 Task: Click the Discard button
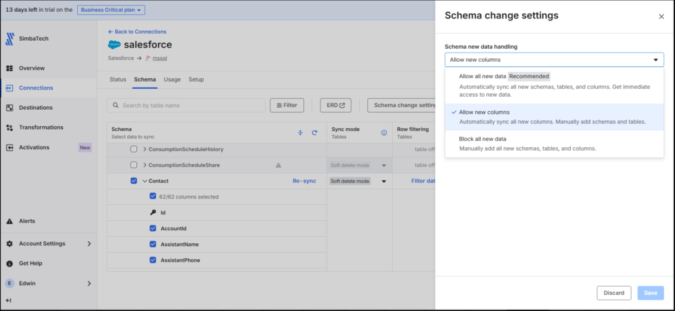point(614,293)
